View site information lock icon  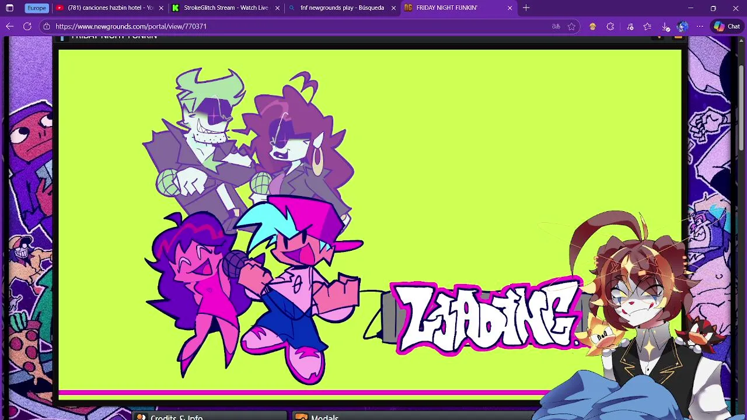point(47,26)
